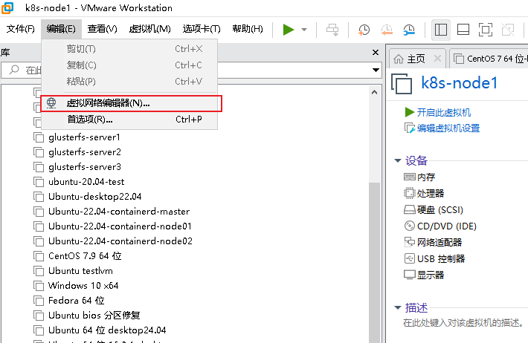Screen dimensions: 528x343
Task: Revert to snapshot toolbar icon
Action: pos(387,30)
